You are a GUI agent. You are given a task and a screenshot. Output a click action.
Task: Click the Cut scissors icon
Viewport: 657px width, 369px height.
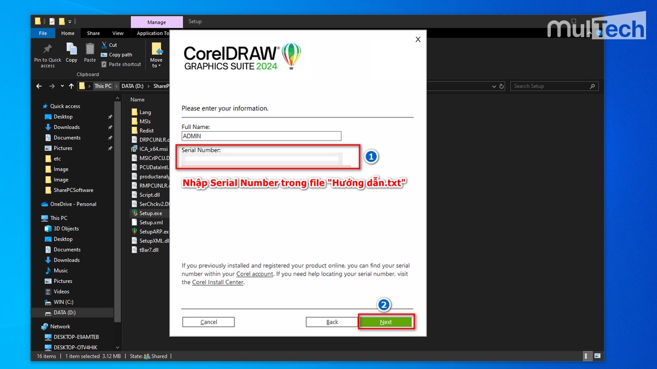(x=105, y=45)
